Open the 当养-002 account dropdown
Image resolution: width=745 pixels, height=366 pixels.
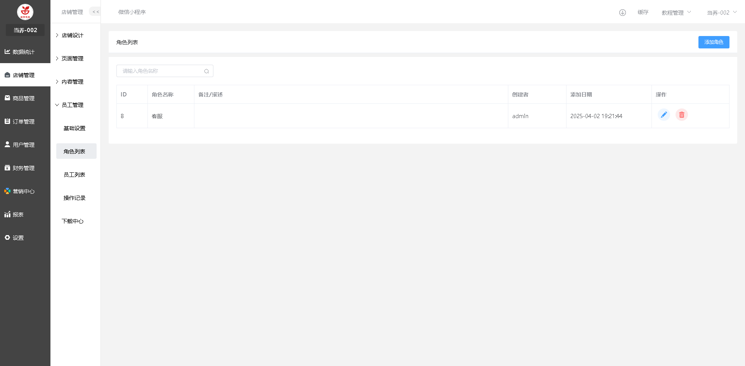(x=721, y=13)
